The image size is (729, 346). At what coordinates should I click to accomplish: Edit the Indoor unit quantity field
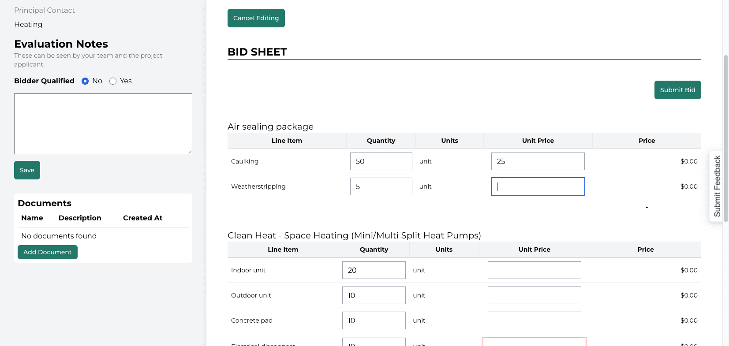pyautogui.click(x=374, y=270)
